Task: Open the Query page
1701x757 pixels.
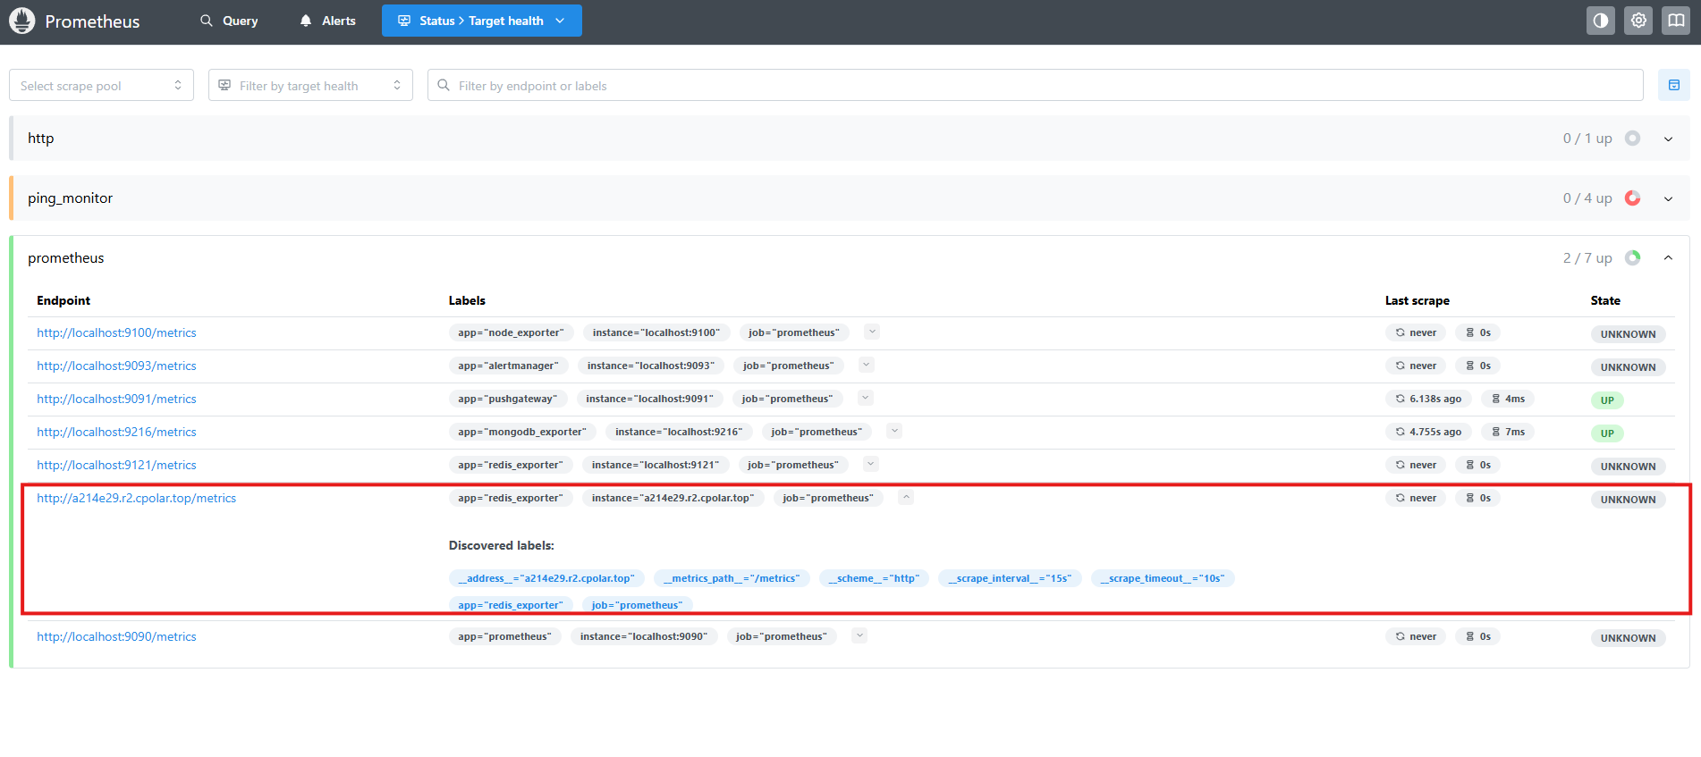Action: coord(229,21)
